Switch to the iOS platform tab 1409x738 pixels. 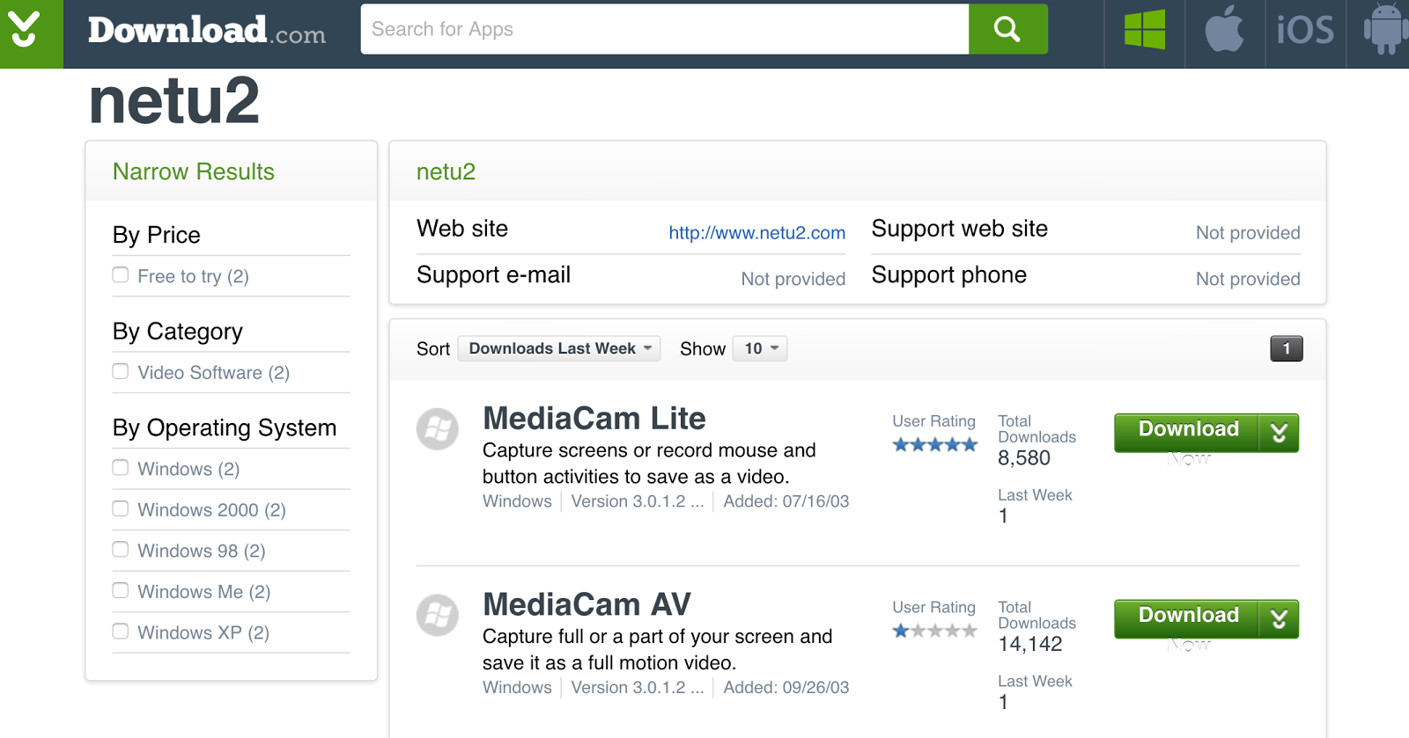coord(1305,31)
